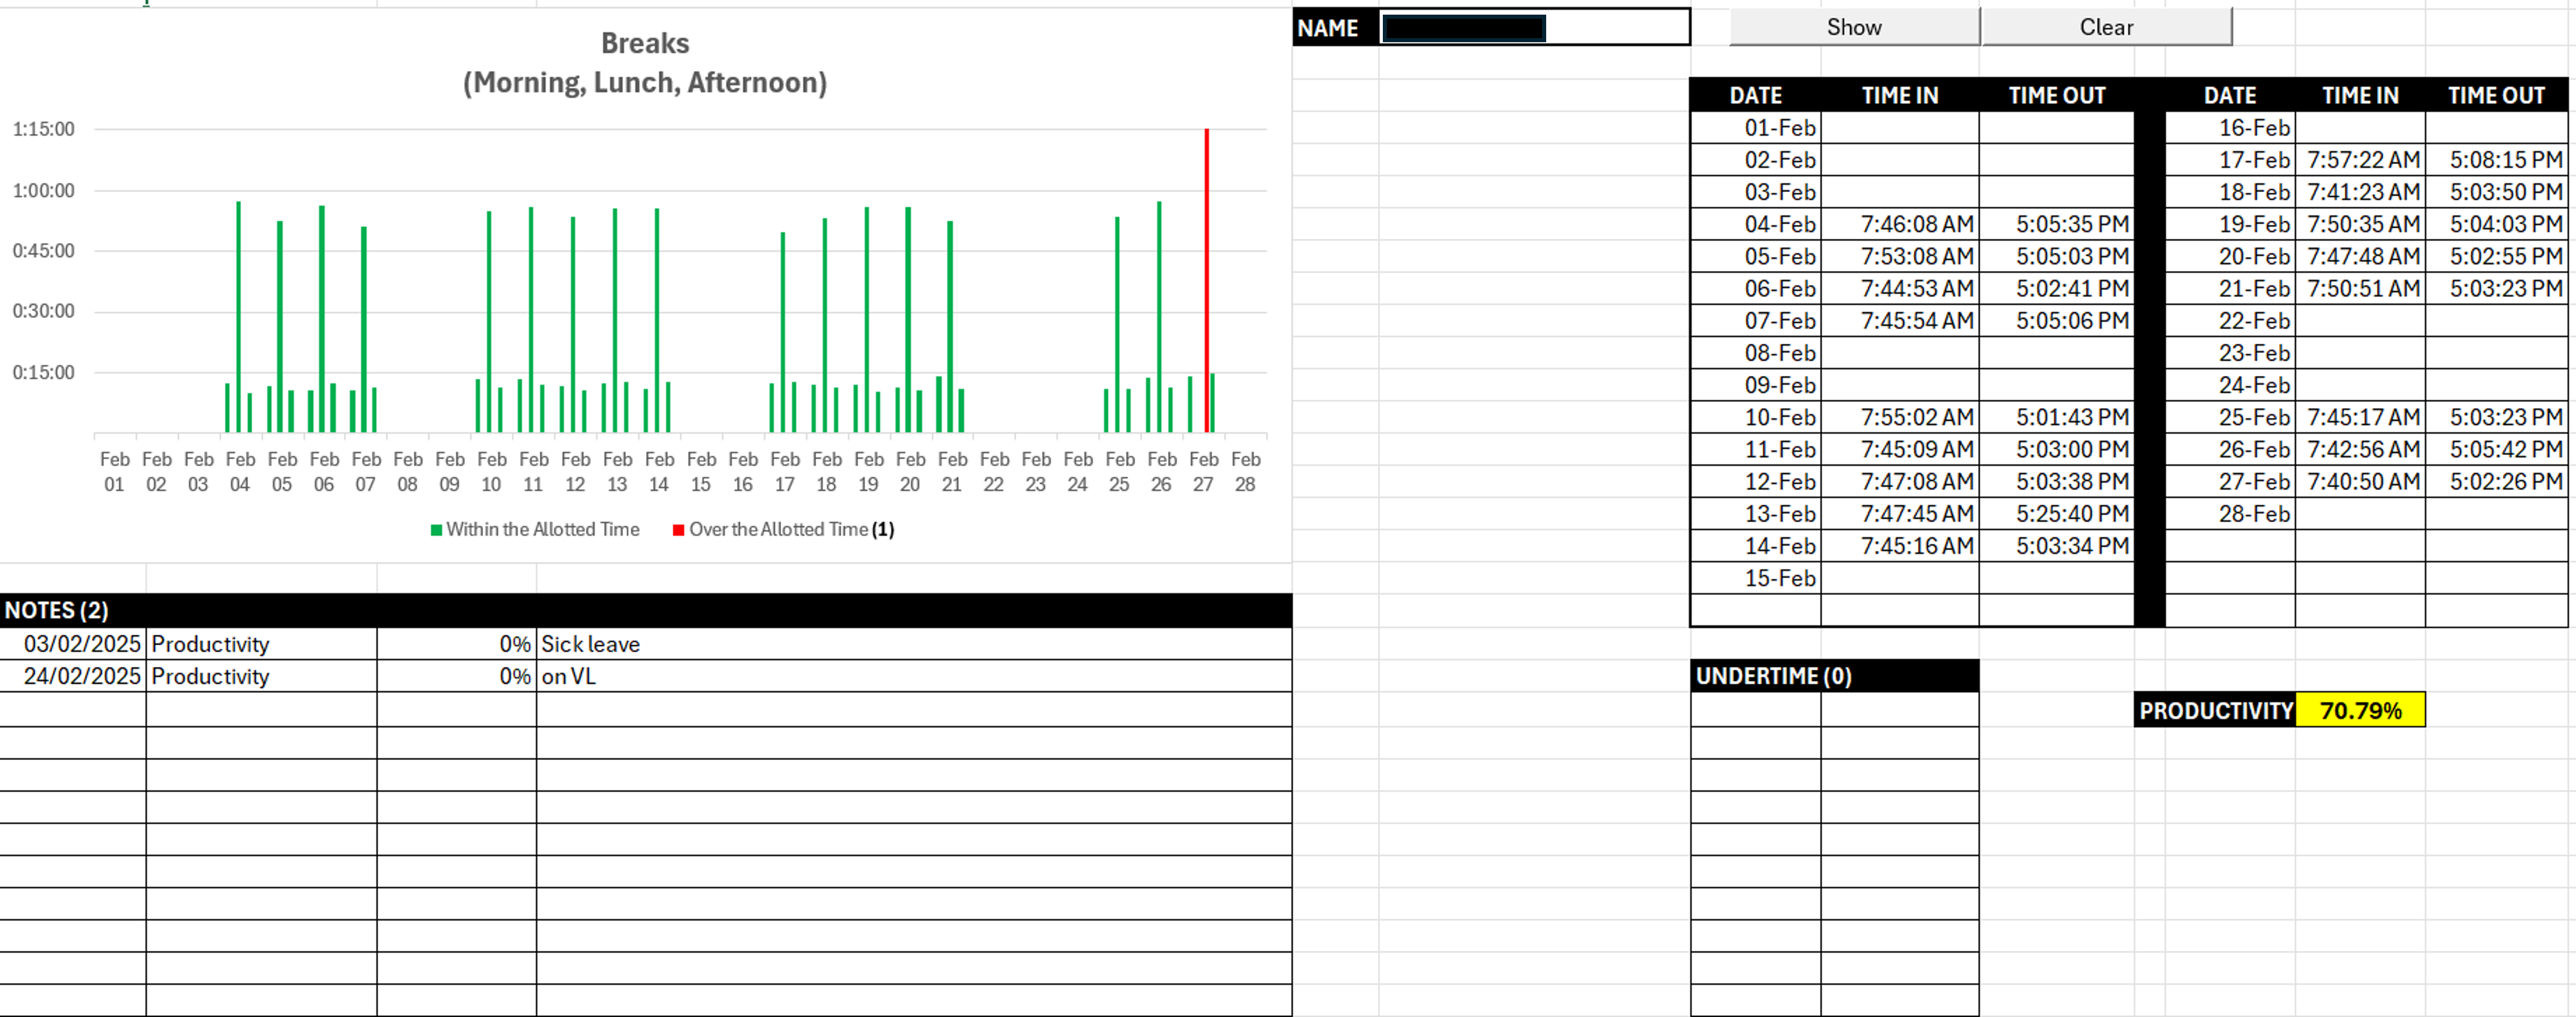Click the 27-Feb time out 5:02:26 PM
Image resolution: width=2576 pixels, height=1017 pixels.
(2495, 481)
